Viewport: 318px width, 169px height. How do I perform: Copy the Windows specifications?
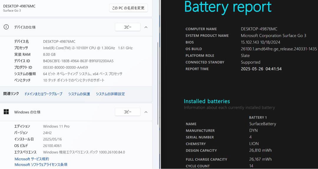(x=127, y=112)
